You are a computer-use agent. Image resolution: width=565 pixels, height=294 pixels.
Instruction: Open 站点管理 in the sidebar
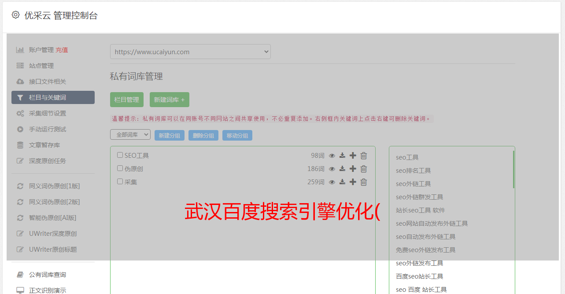[x=41, y=66]
